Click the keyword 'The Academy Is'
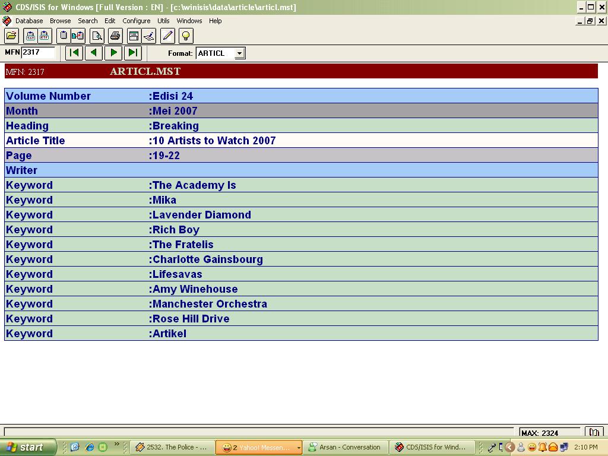608x456 pixels. pyautogui.click(x=194, y=185)
